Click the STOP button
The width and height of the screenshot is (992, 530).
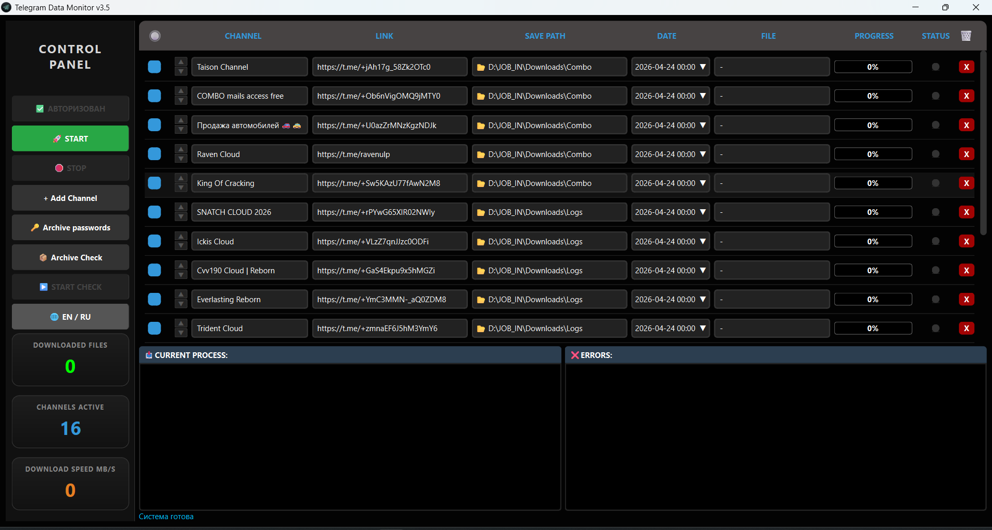70,168
